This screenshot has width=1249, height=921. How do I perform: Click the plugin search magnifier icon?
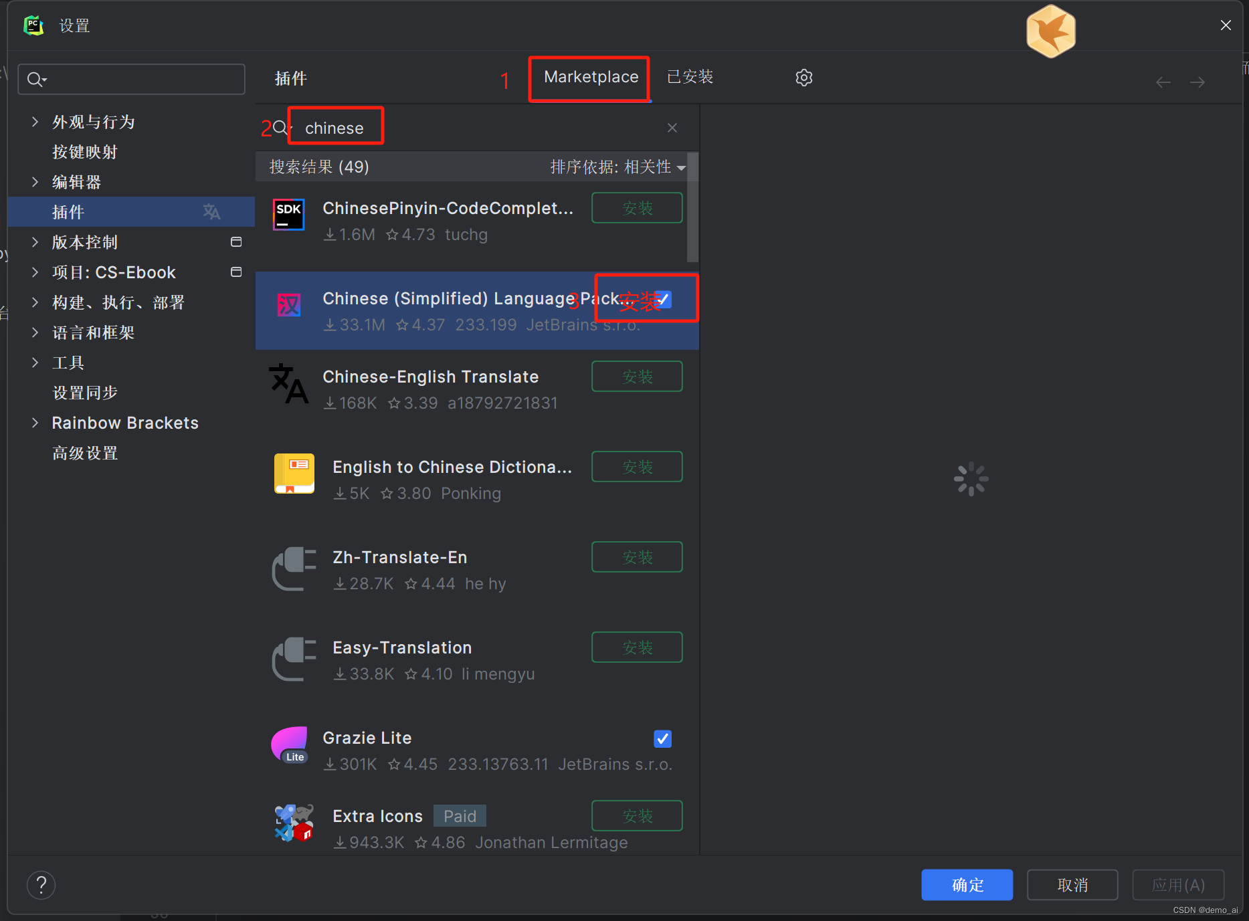coord(280,128)
